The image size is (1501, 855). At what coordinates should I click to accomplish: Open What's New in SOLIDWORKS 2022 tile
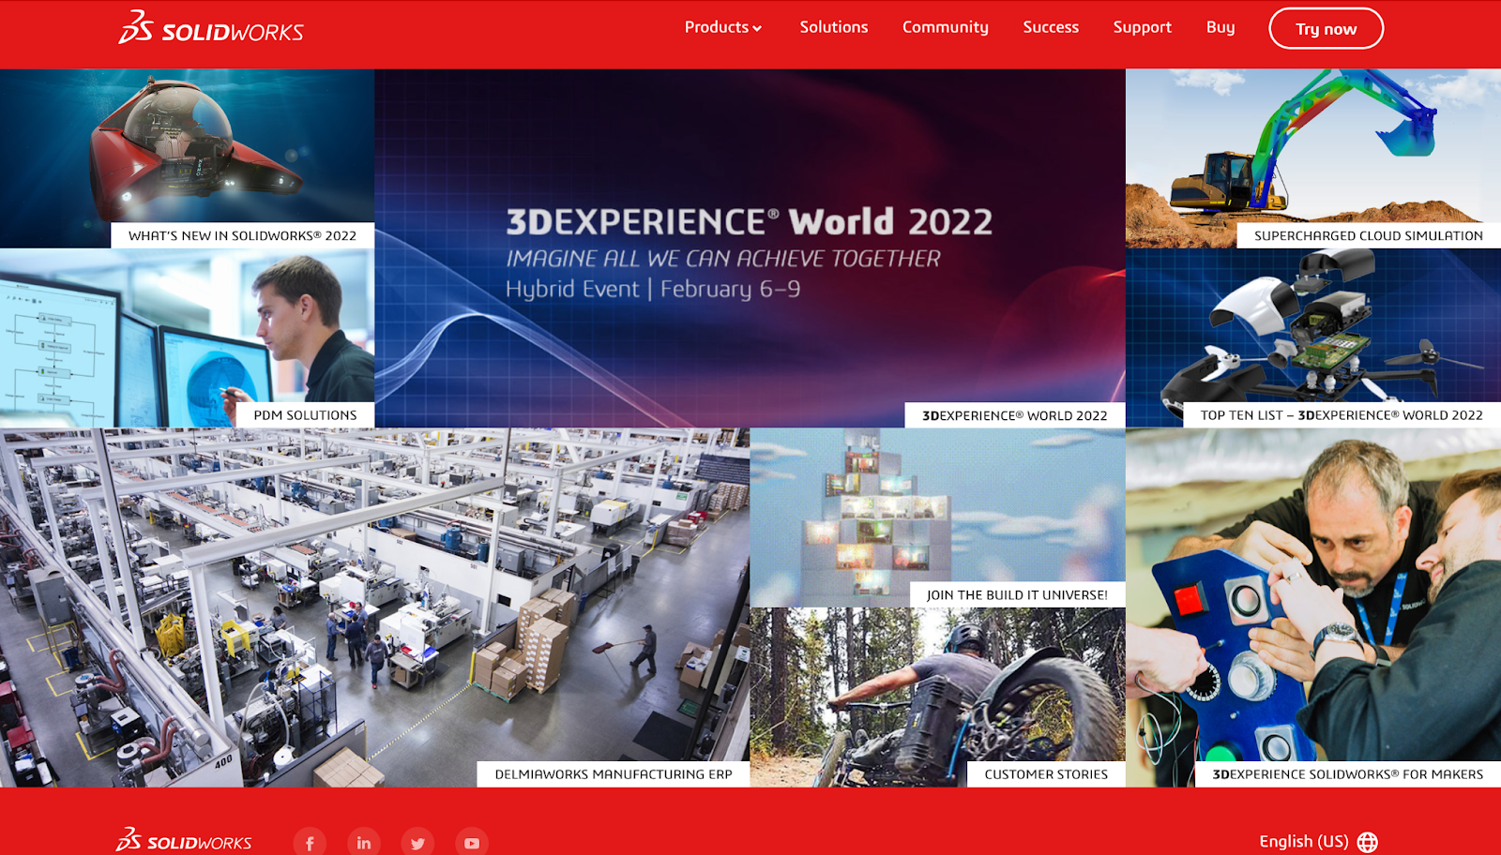[188, 158]
